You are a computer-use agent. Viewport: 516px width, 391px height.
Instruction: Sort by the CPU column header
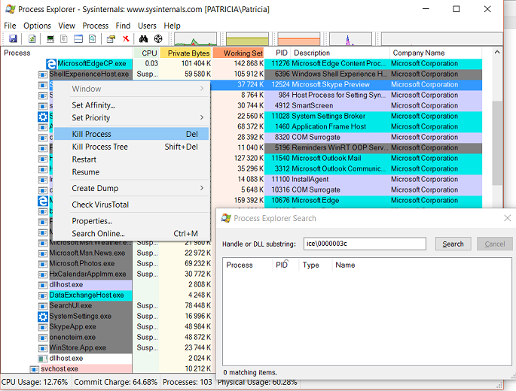click(146, 53)
